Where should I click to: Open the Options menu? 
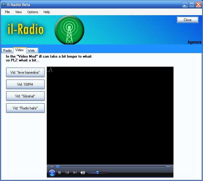[33, 12]
